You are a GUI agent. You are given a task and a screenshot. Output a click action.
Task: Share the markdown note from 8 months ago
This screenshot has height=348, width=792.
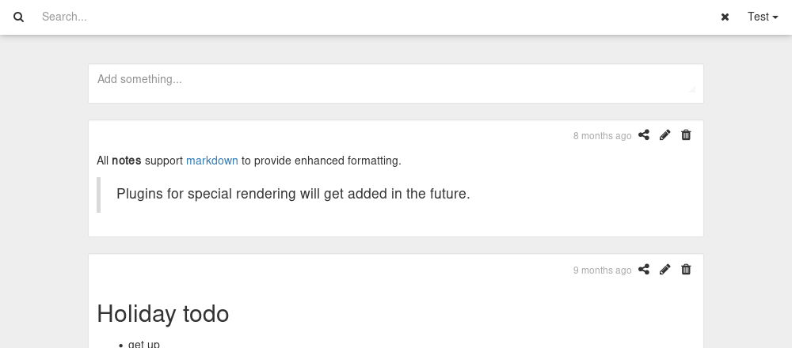643,134
